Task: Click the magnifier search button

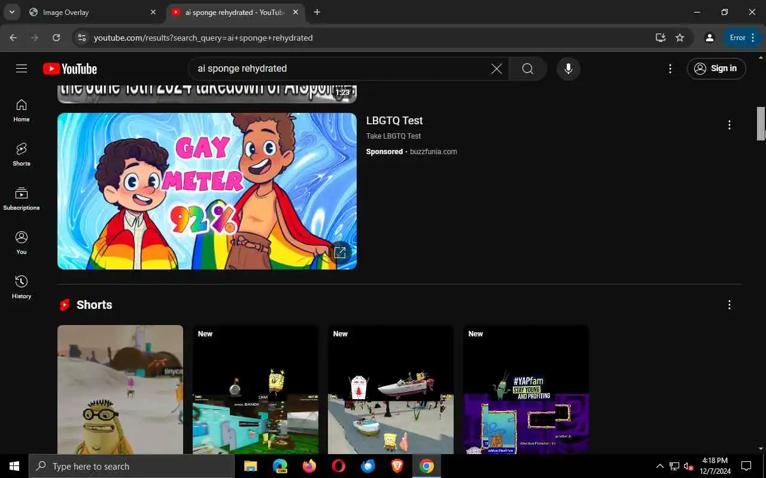Action: (x=527, y=69)
